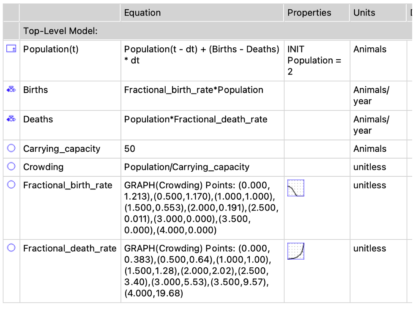
Task: Click the converter circle beside Fractional_birth_rate
Action: pos(11,184)
